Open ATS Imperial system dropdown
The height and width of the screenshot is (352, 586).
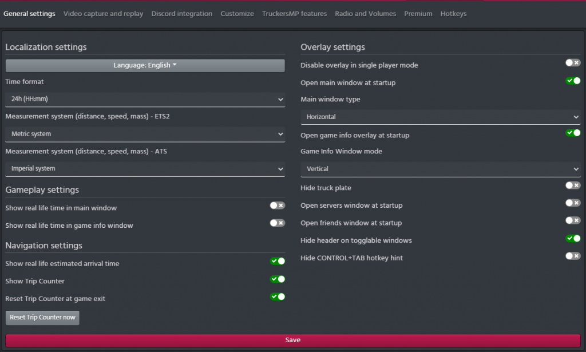[145, 168]
